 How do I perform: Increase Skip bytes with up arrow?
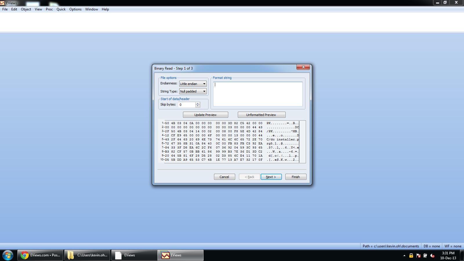click(x=198, y=103)
